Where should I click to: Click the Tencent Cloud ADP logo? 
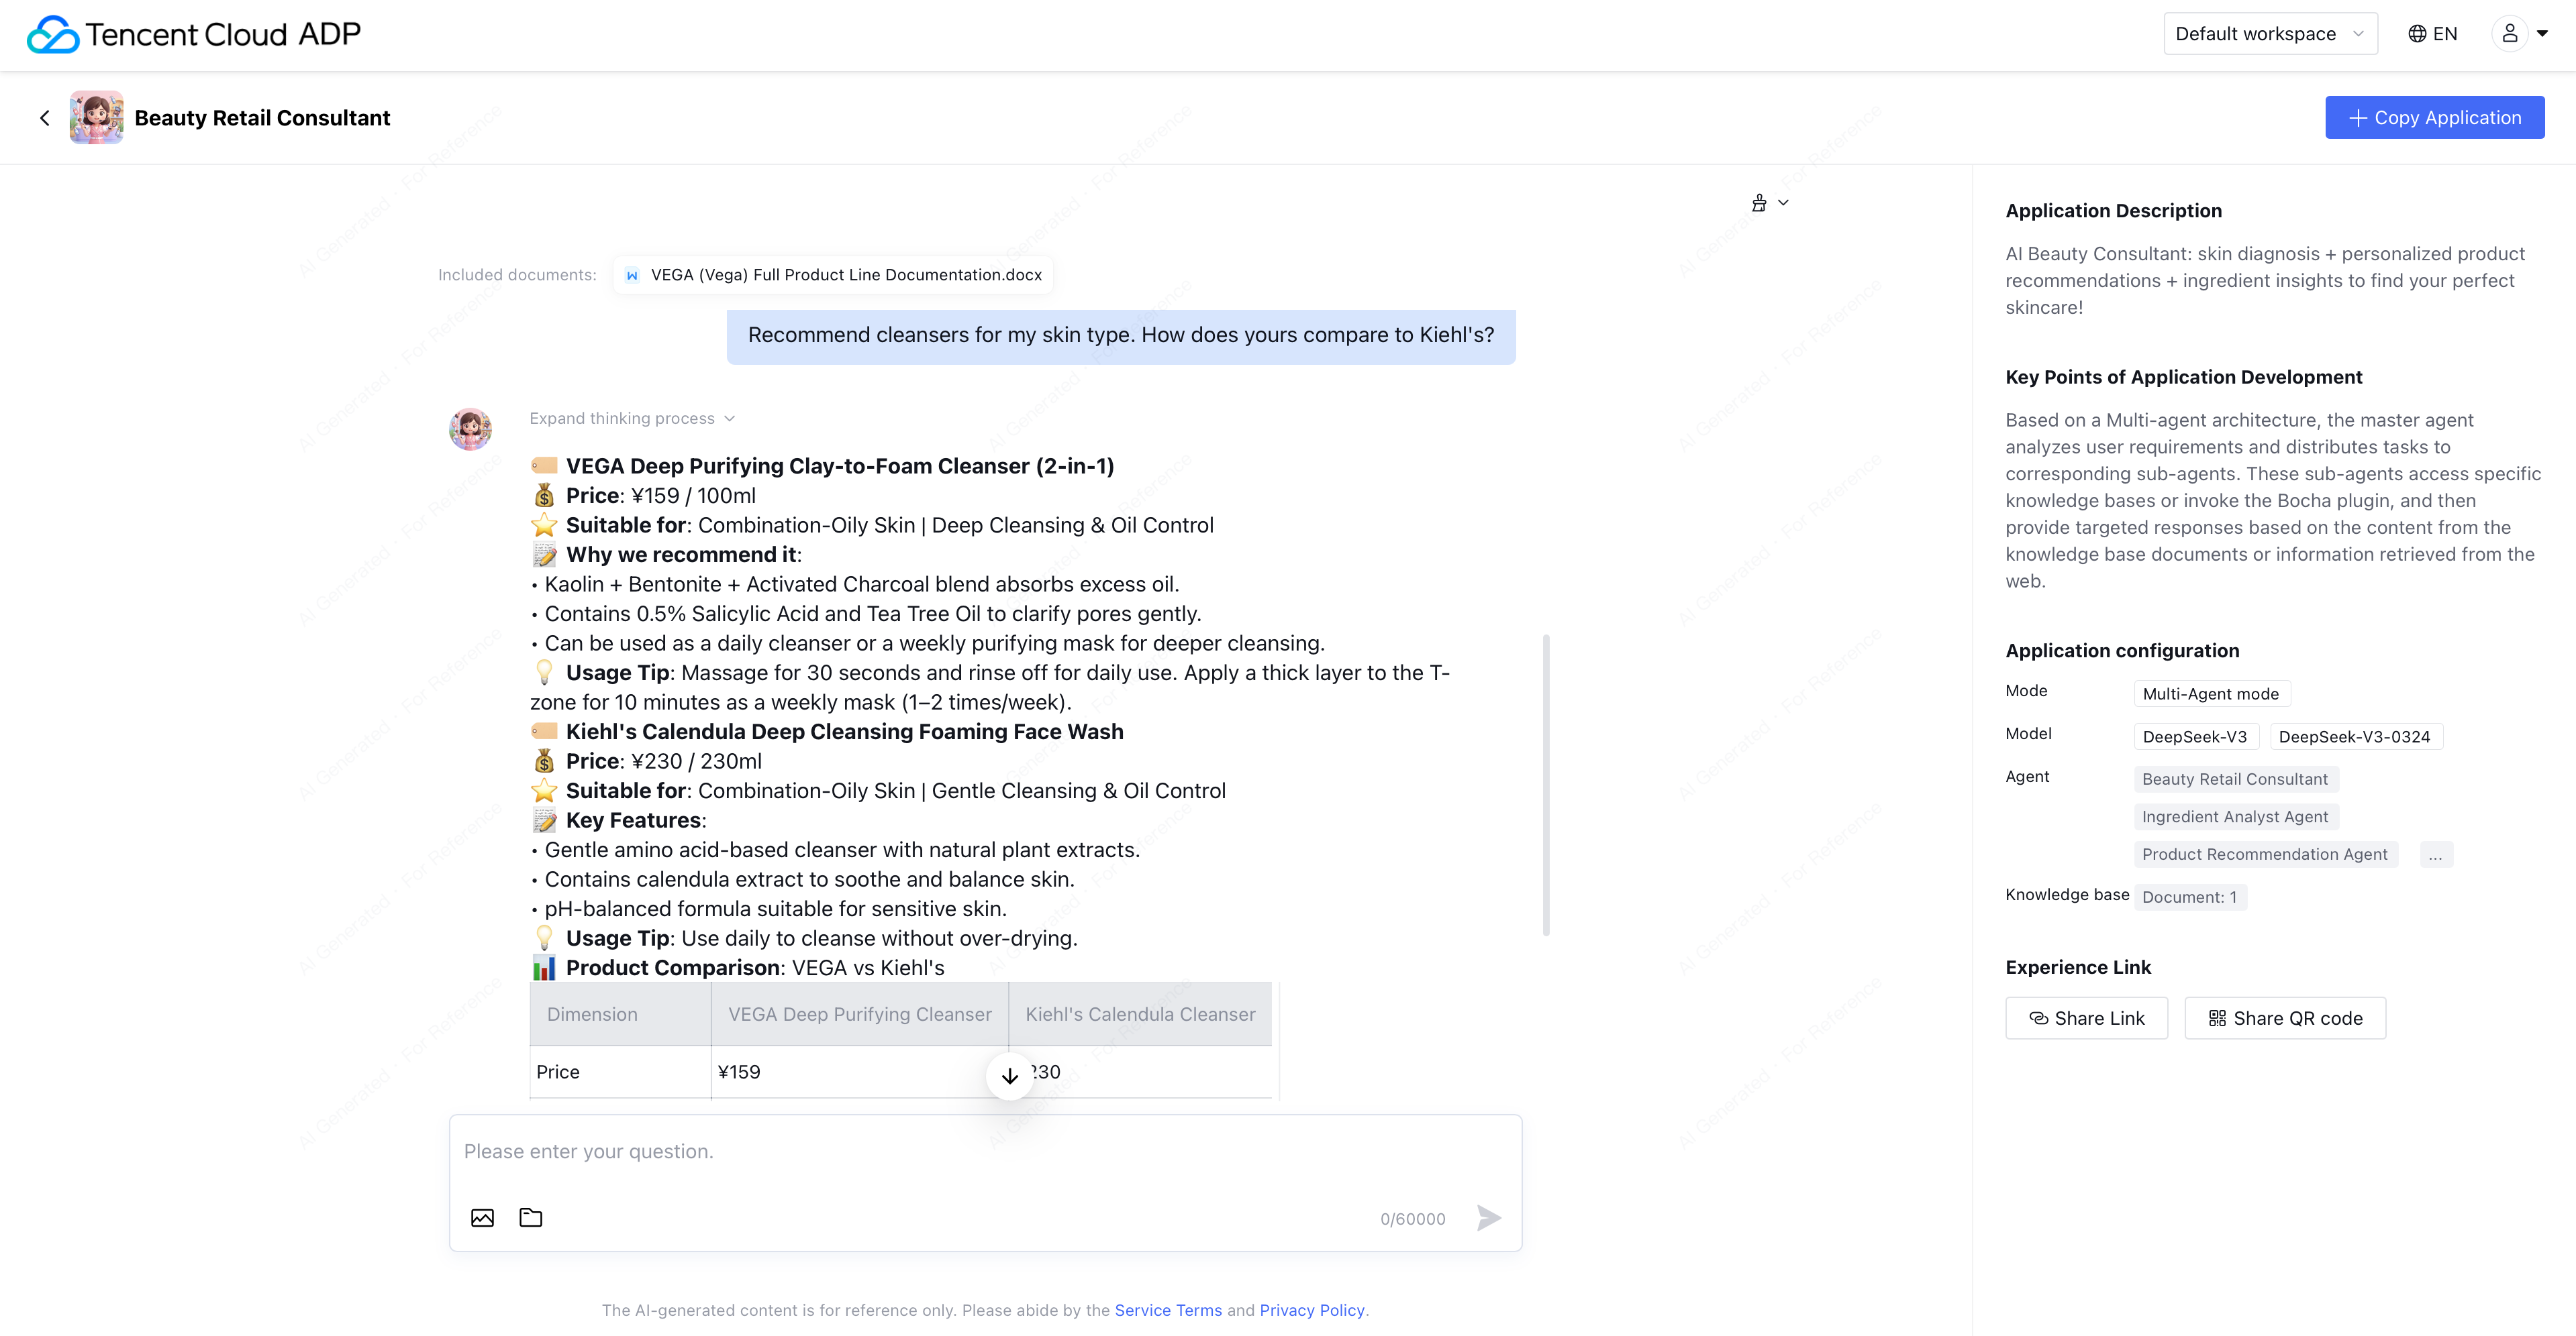coord(193,34)
